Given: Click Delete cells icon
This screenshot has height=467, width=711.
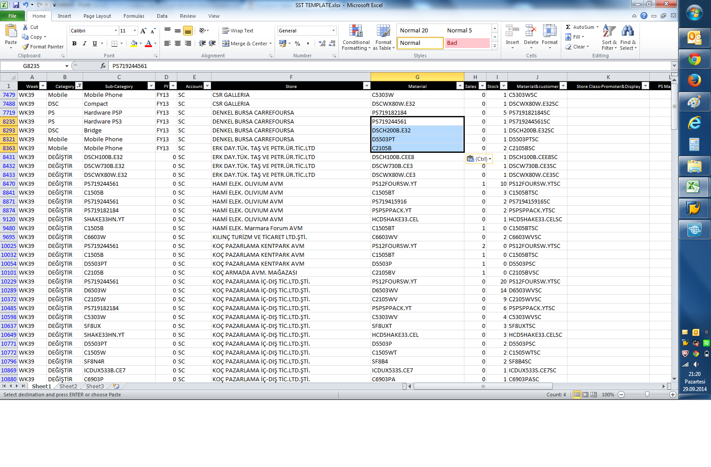Looking at the screenshot, I should [x=531, y=31].
